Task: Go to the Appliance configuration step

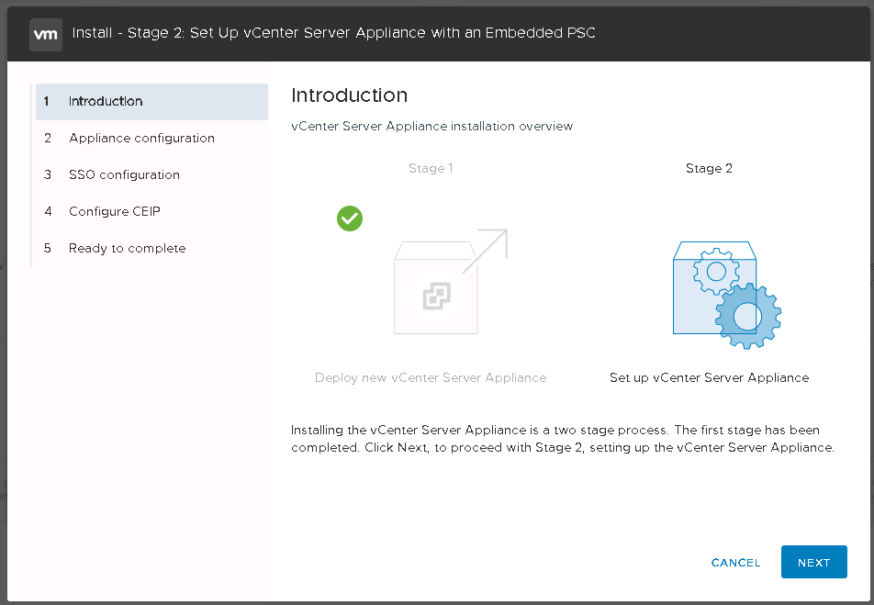Action: point(141,138)
